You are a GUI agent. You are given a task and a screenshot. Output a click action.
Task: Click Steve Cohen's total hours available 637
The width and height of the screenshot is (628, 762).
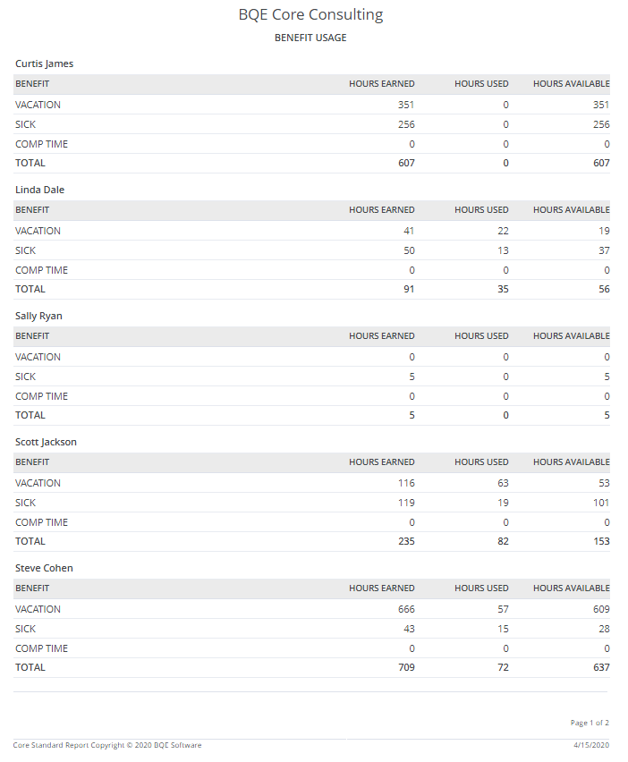(x=601, y=668)
